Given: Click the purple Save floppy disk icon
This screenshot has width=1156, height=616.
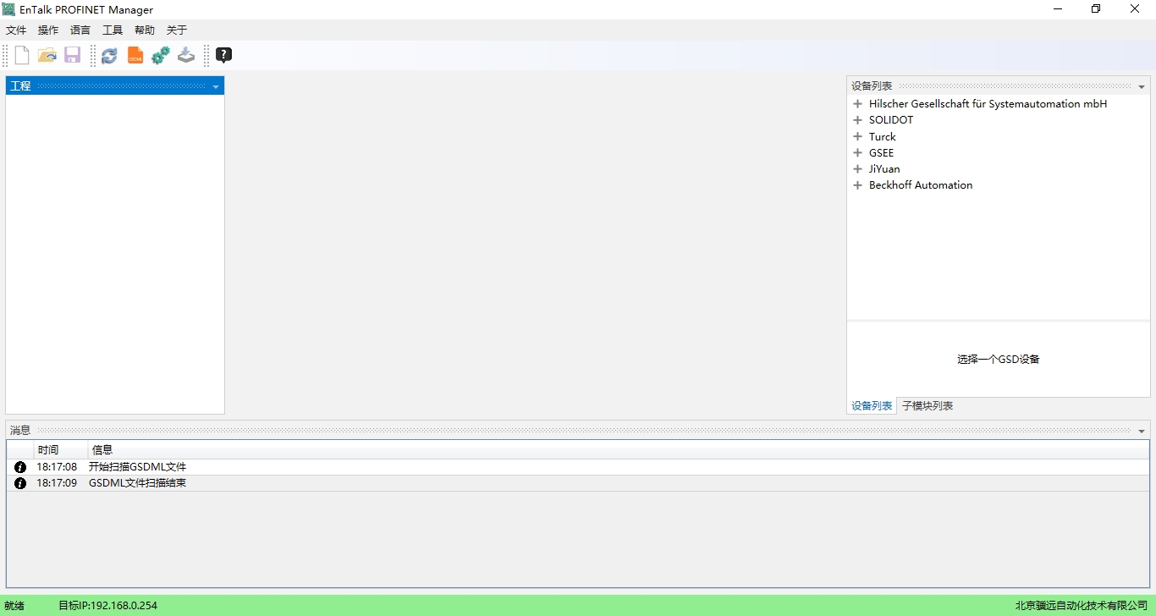Looking at the screenshot, I should (72, 56).
